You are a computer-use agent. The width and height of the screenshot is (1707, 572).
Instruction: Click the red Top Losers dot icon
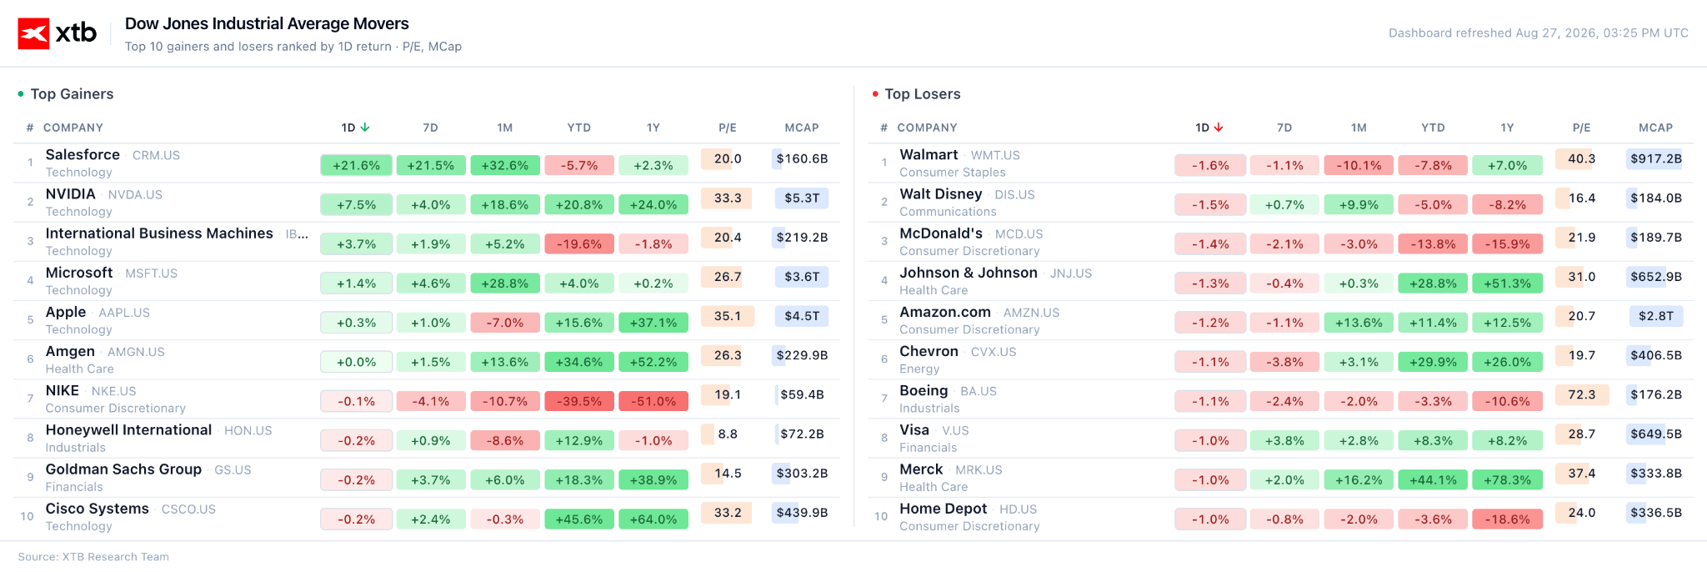point(875,94)
